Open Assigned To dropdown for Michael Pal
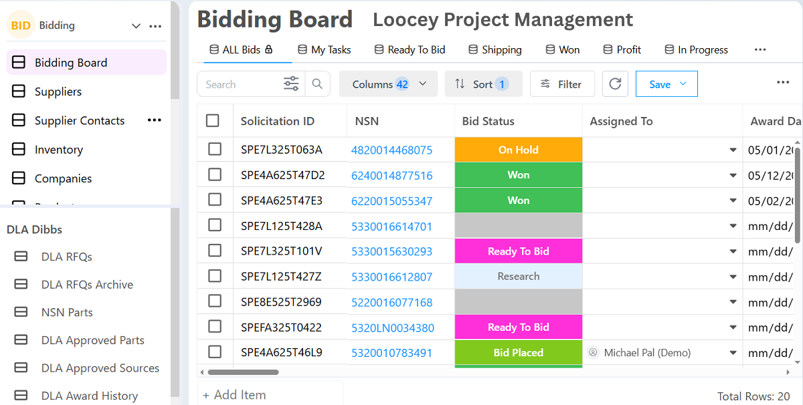Image resolution: width=803 pixels, height=405 pixels. (x=733, y=353)
